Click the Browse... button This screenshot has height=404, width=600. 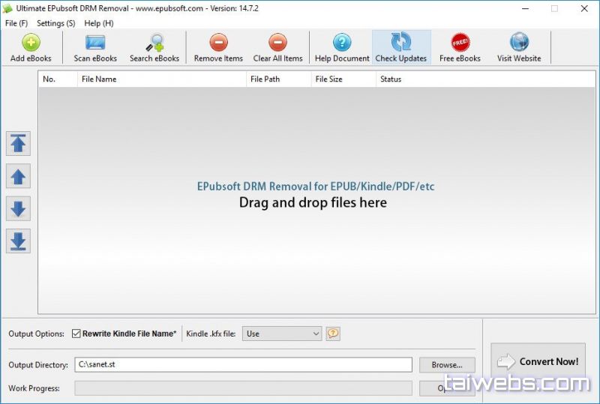coord(447,365)
